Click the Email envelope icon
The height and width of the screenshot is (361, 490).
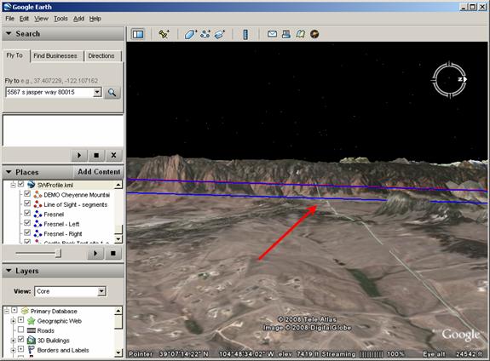click(272, 34)
